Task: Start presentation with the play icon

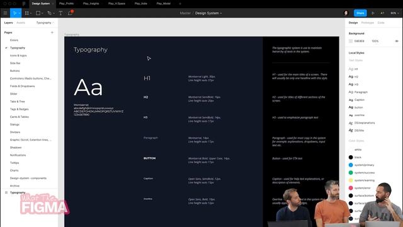Action: click(373, 13)
